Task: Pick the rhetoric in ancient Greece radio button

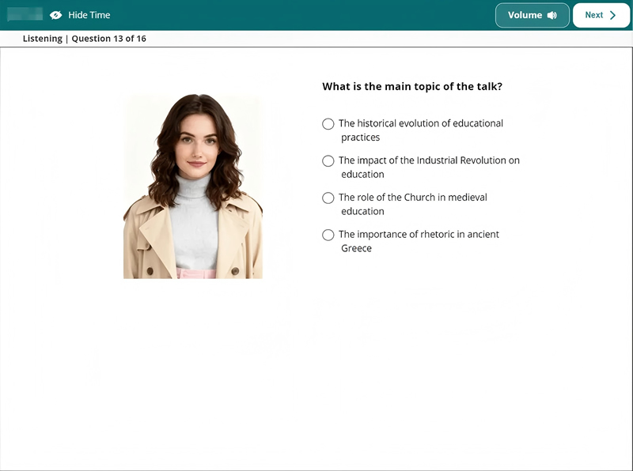Action: coord(328,235)
